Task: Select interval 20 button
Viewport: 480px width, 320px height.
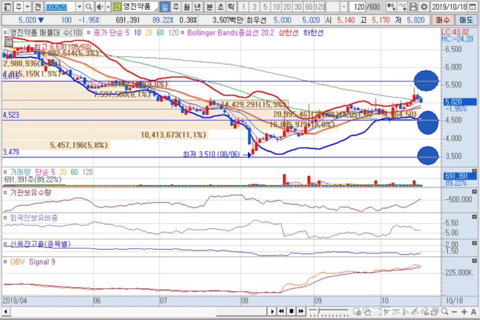Action: pos(287,6)
